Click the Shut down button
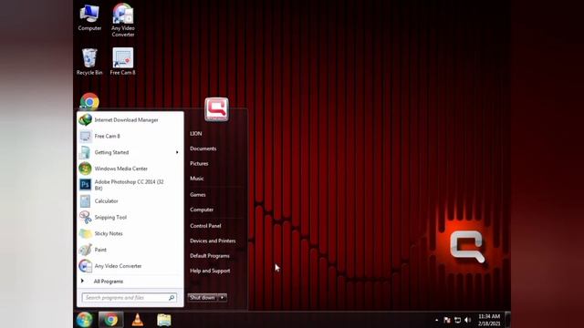 (203, 298)
